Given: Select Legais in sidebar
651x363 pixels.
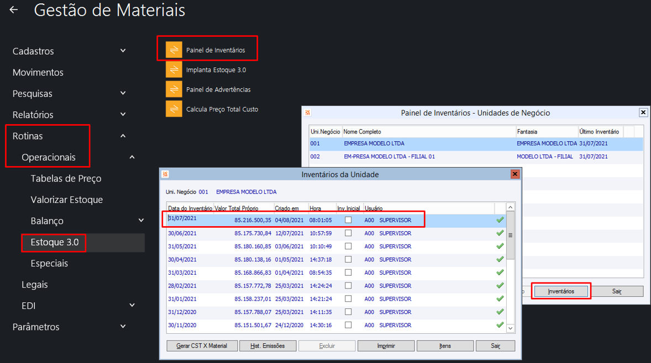Looking at the screenshot, I should [34, 285].
